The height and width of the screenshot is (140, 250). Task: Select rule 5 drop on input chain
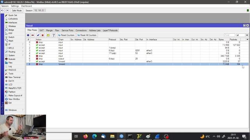137,56
